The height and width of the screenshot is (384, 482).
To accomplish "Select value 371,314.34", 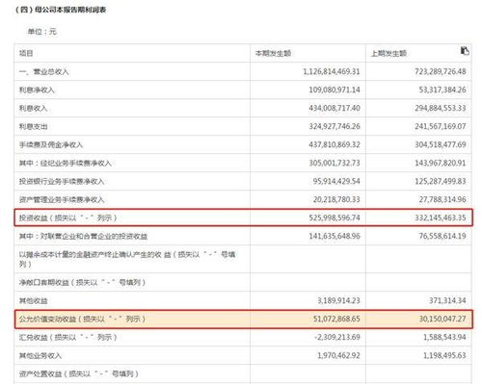I will (x=447, y=300).
